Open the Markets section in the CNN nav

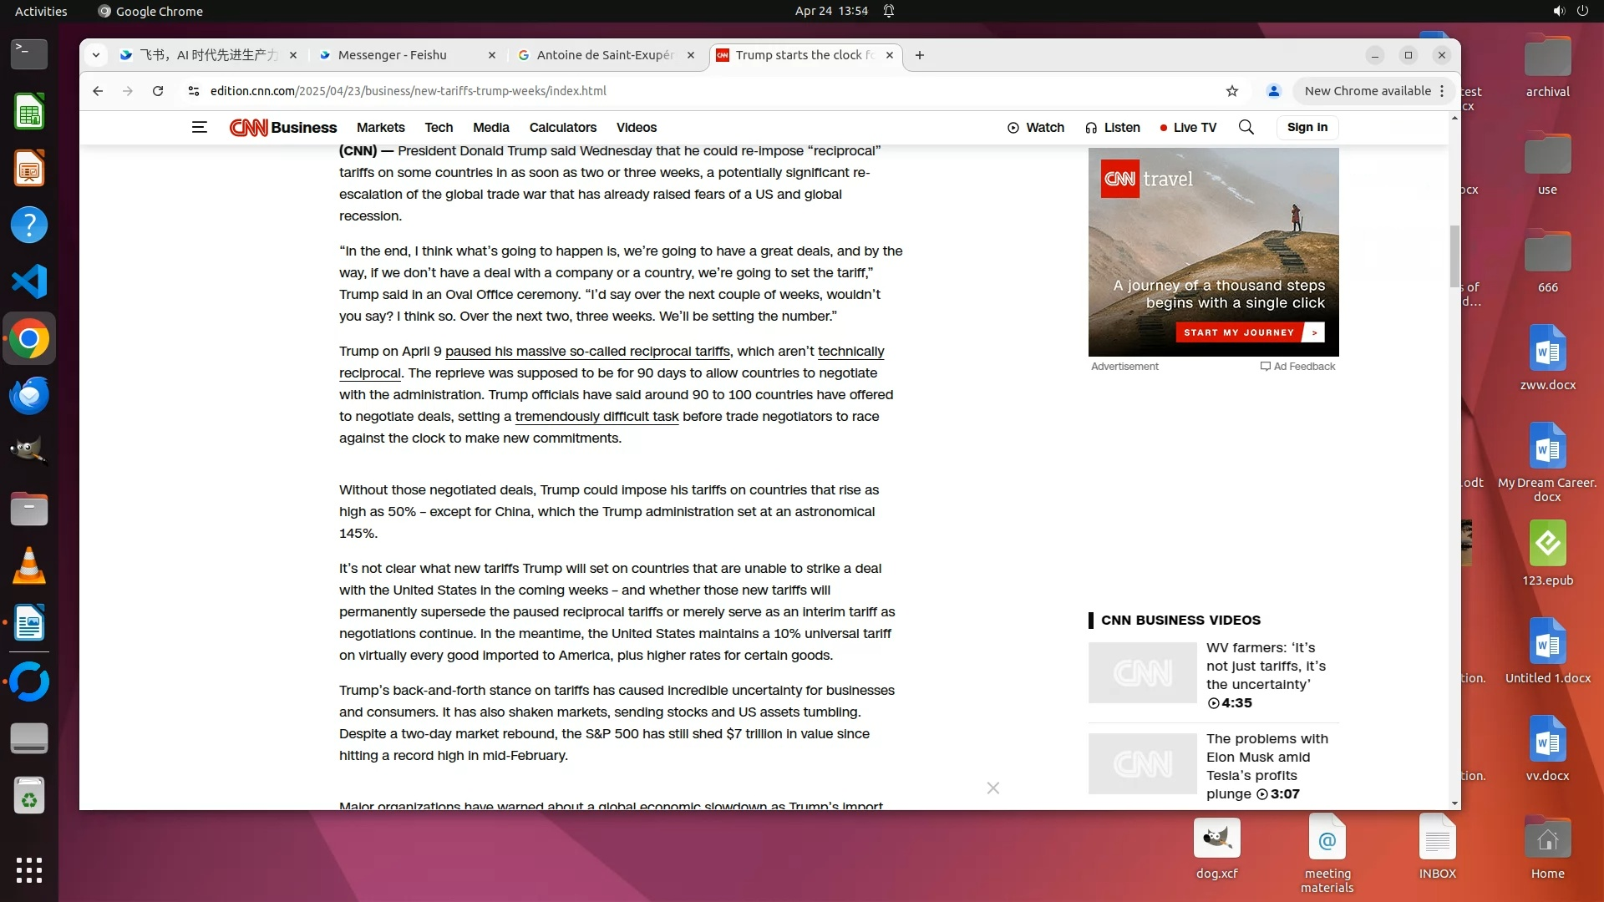tap(380, 127)
